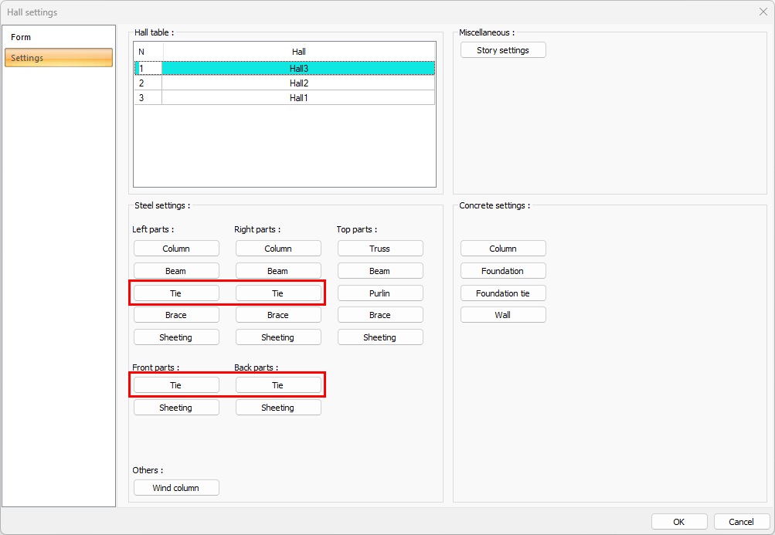Confirm with the OK button
Screen dimensions: 775x535
point(679,522)
